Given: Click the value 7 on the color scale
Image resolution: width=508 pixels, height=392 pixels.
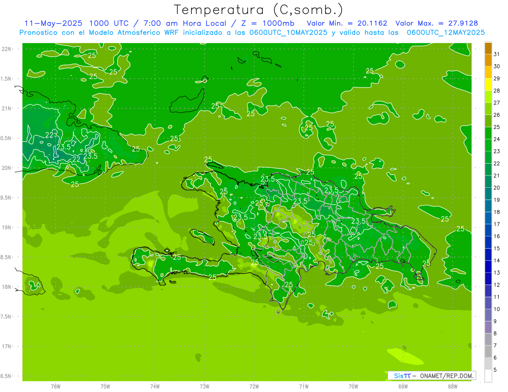Looking at the screenshot, I should [495, 345].
